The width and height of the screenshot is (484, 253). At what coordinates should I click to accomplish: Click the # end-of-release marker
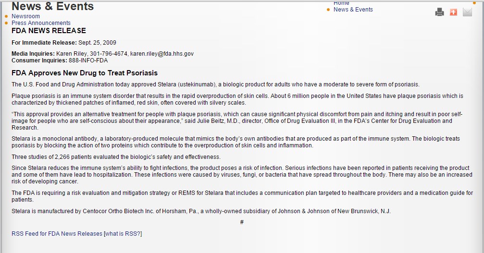(x=242, y=222)
